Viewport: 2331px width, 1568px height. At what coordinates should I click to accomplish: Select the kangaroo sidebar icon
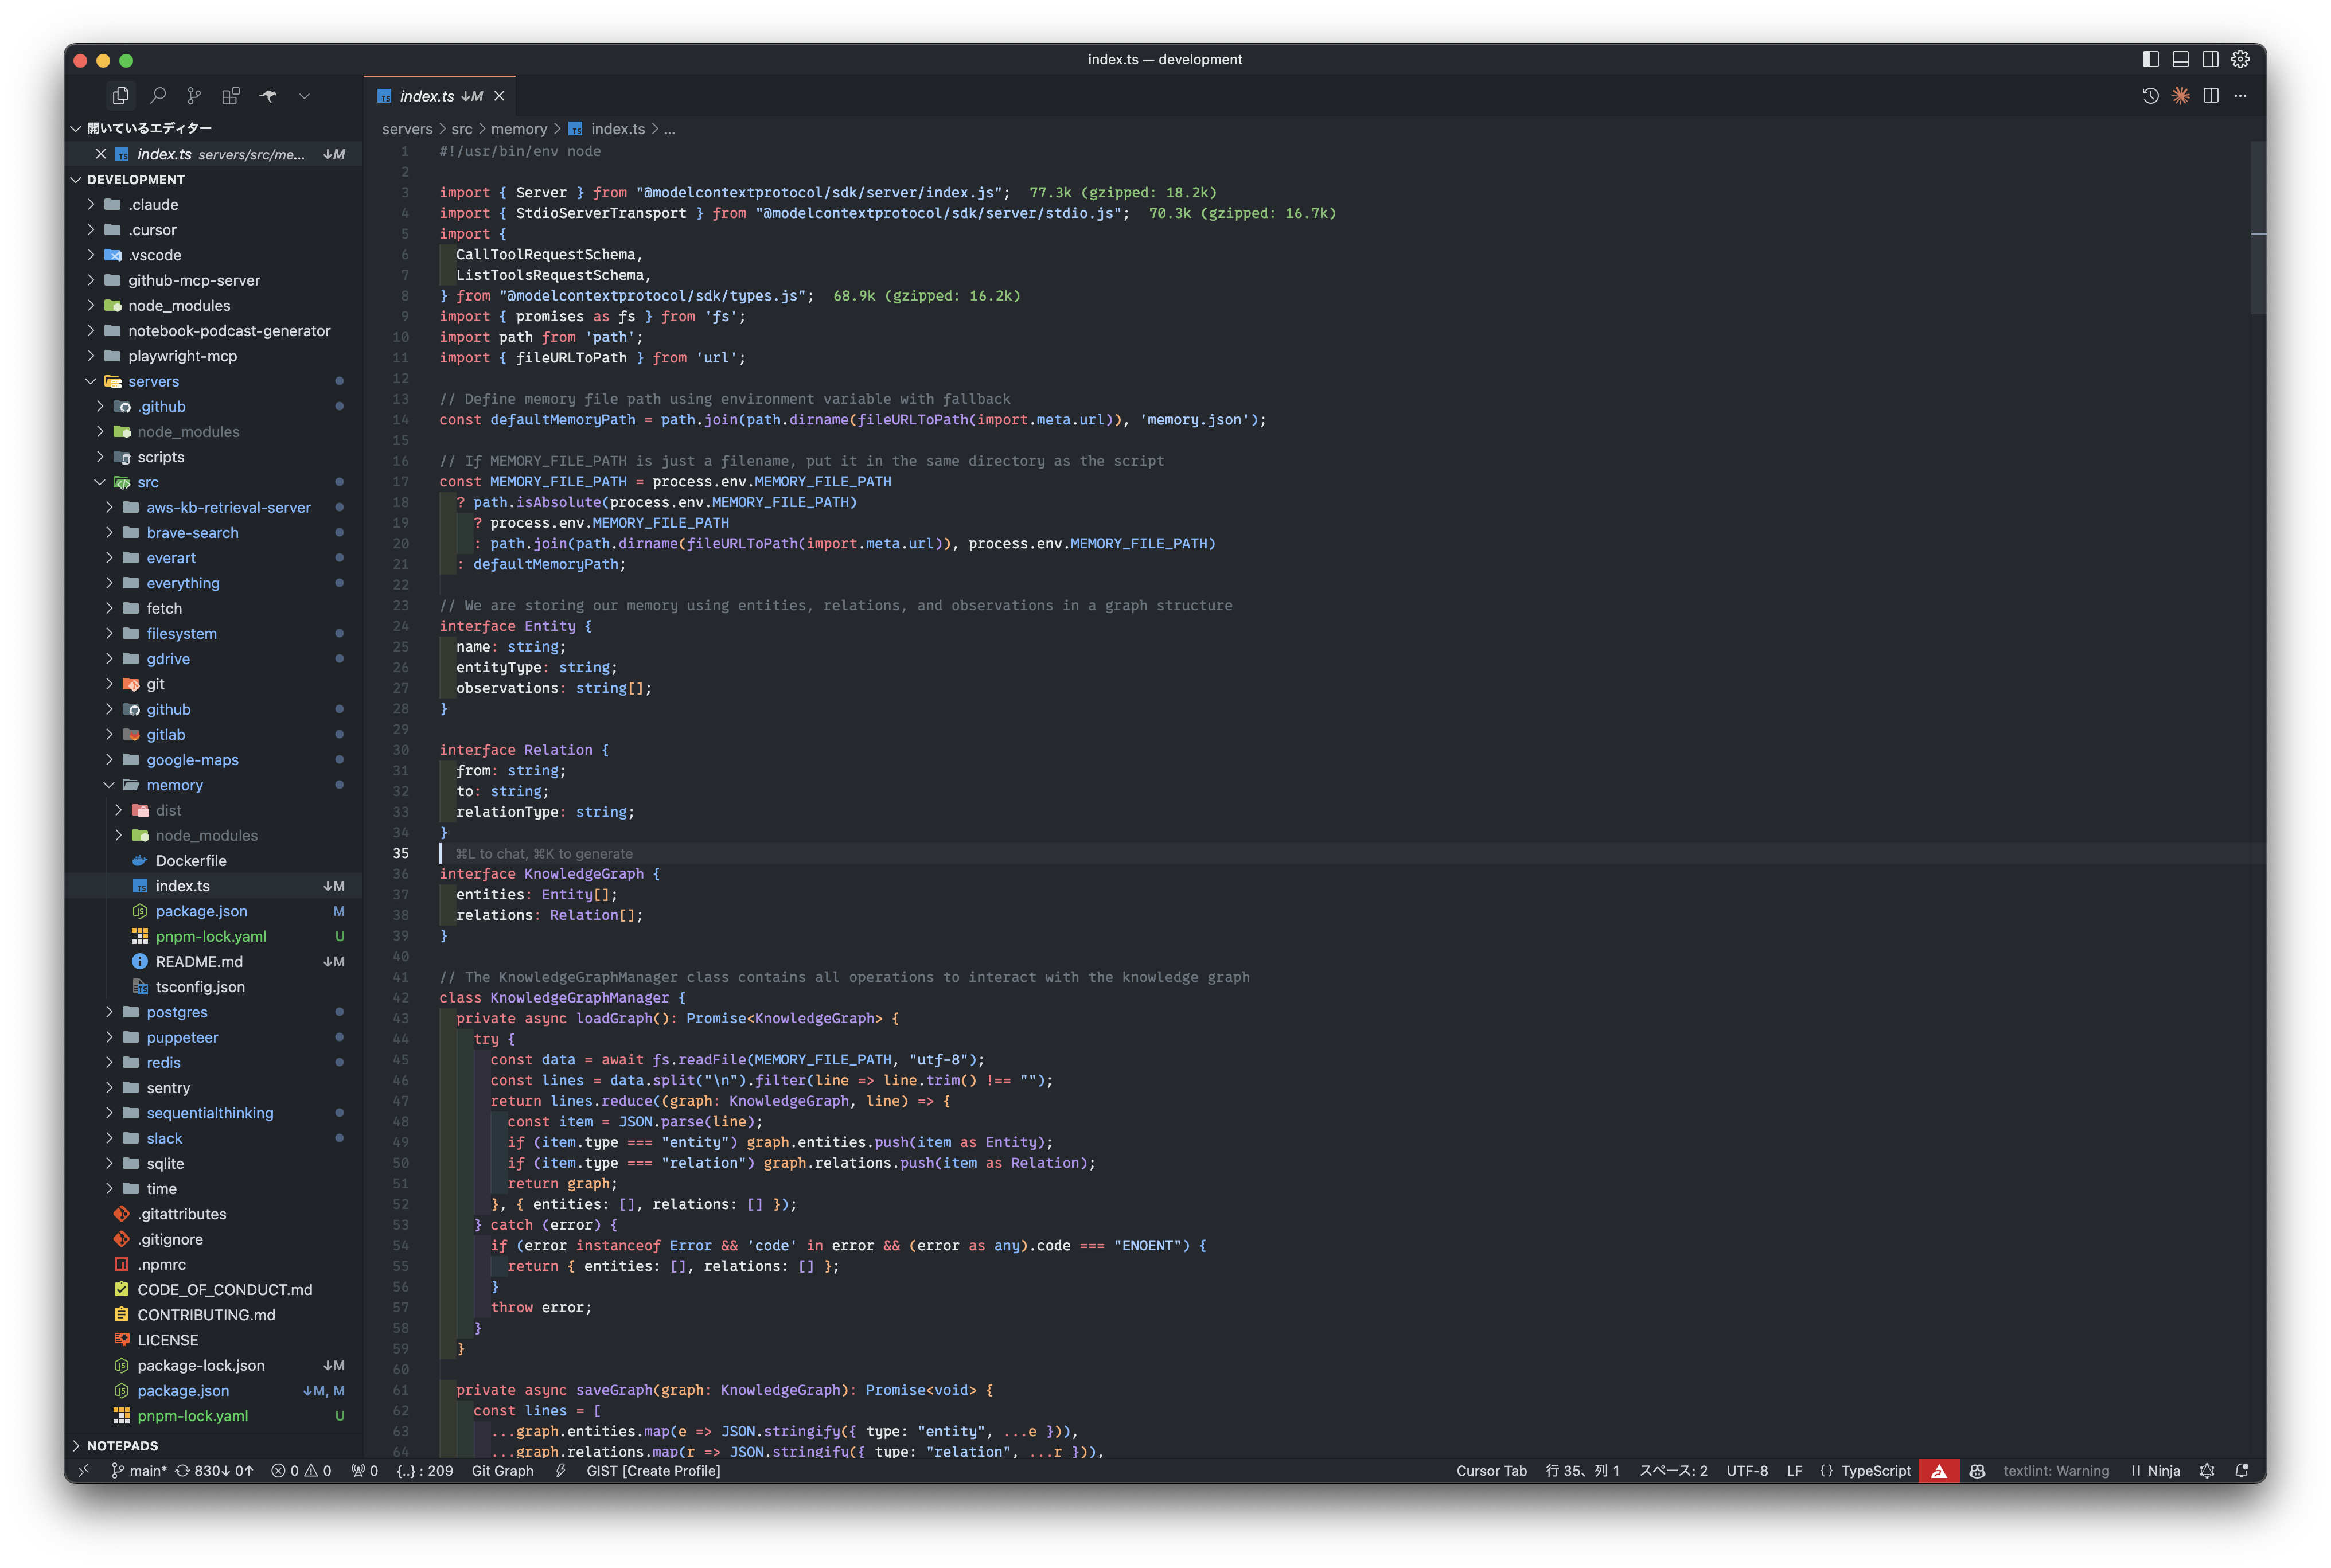coord(268,96)
